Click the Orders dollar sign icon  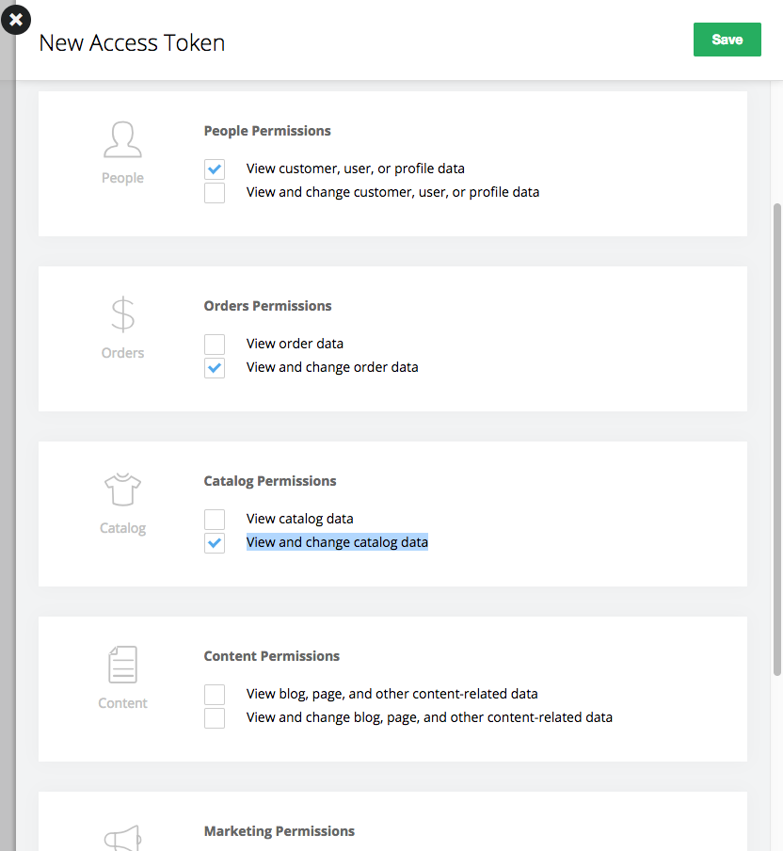tap(122, 314)
